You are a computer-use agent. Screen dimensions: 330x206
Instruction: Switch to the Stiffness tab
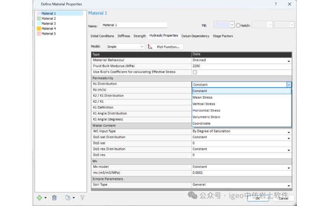tap(123, 36)
